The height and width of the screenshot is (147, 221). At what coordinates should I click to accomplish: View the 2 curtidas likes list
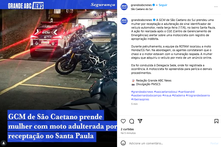tap(127, 129)
